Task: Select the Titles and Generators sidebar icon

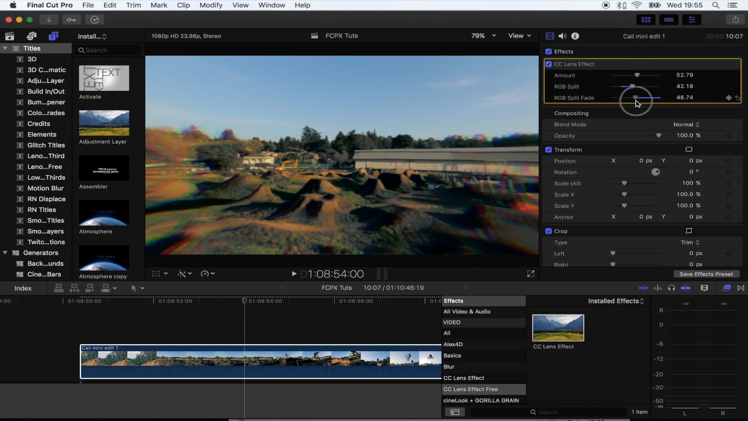Action: tap(53, 36)
